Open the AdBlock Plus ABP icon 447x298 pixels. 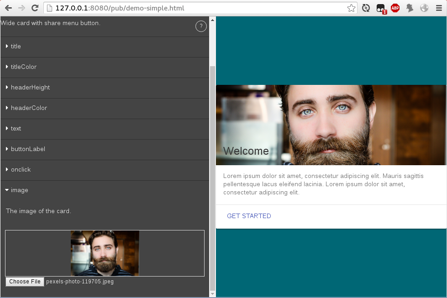[395, 8]
